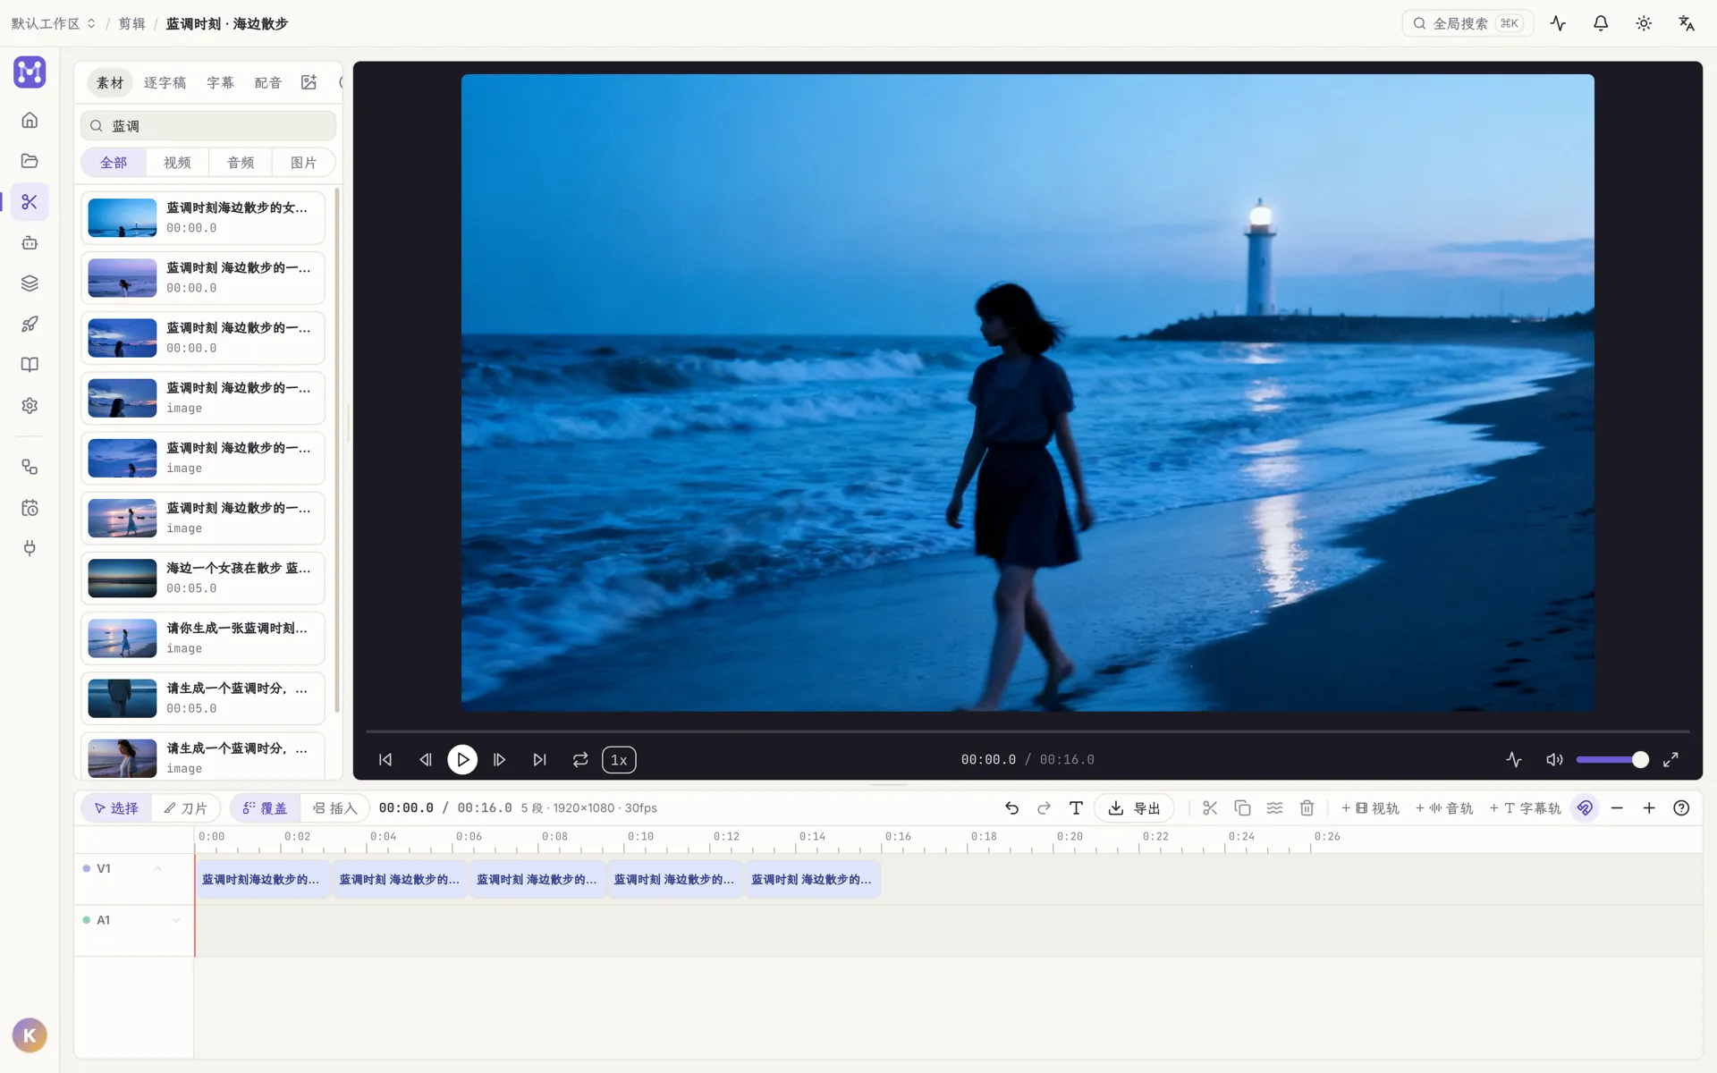Filter materials by 视频 tab

point(177,163)
